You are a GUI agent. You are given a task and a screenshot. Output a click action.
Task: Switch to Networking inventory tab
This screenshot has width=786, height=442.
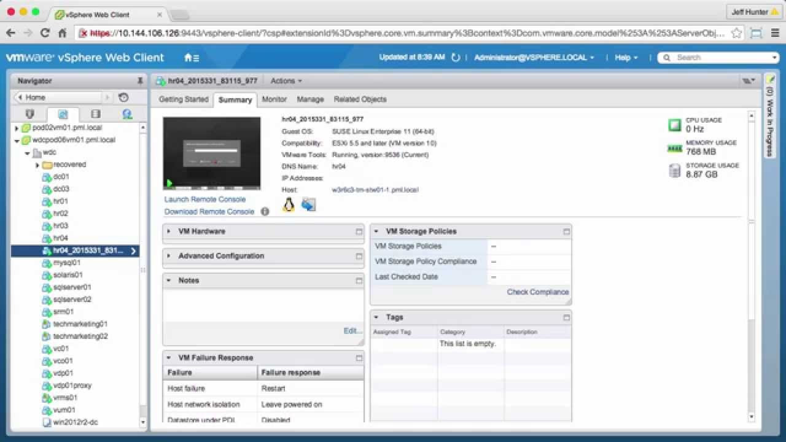pyautogui.click(x=127, y=114)
